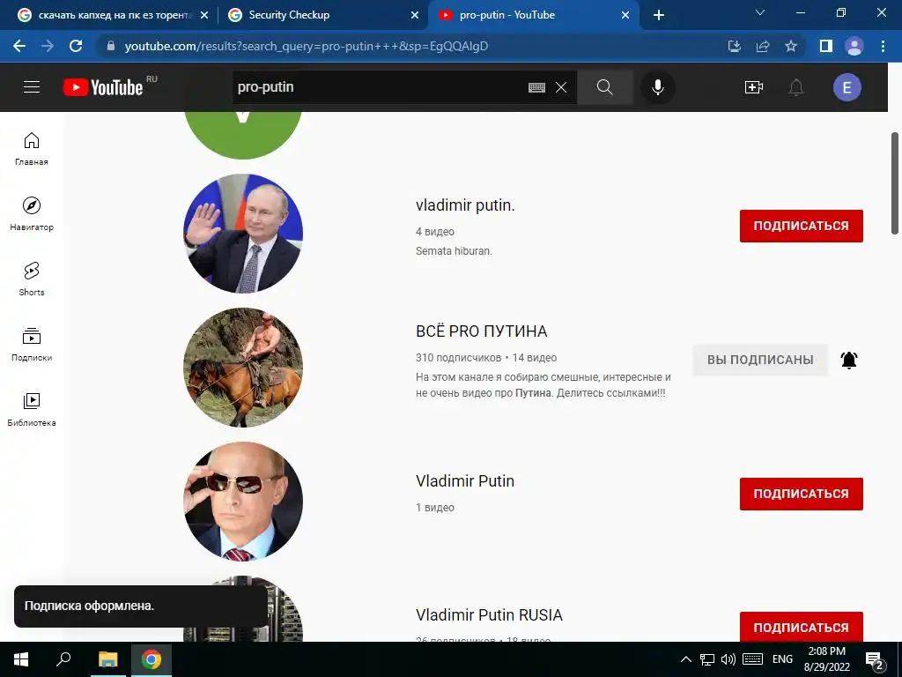Open Vladimir Putin channel title

coord(465,480)
